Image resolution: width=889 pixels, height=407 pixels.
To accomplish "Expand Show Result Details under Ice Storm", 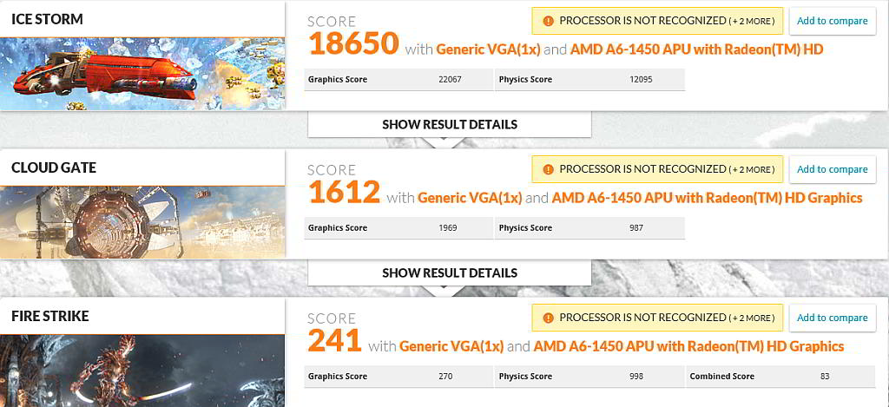I will click(x=450, y=124).
